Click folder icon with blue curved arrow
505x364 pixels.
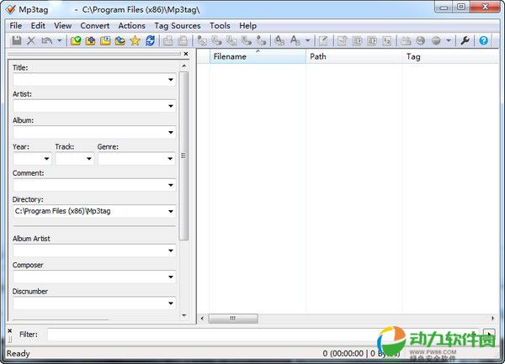pos(120,40)
